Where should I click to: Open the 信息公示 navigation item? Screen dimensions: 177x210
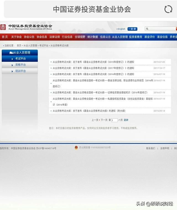click(105, 37)
